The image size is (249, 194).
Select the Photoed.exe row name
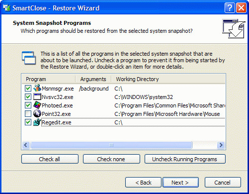57,105
